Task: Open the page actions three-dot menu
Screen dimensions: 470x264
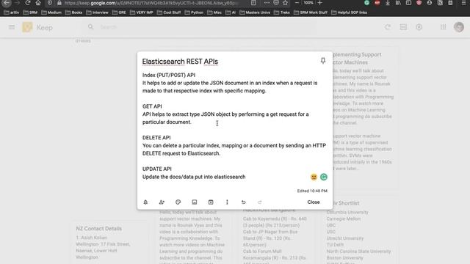Action: 267,3
